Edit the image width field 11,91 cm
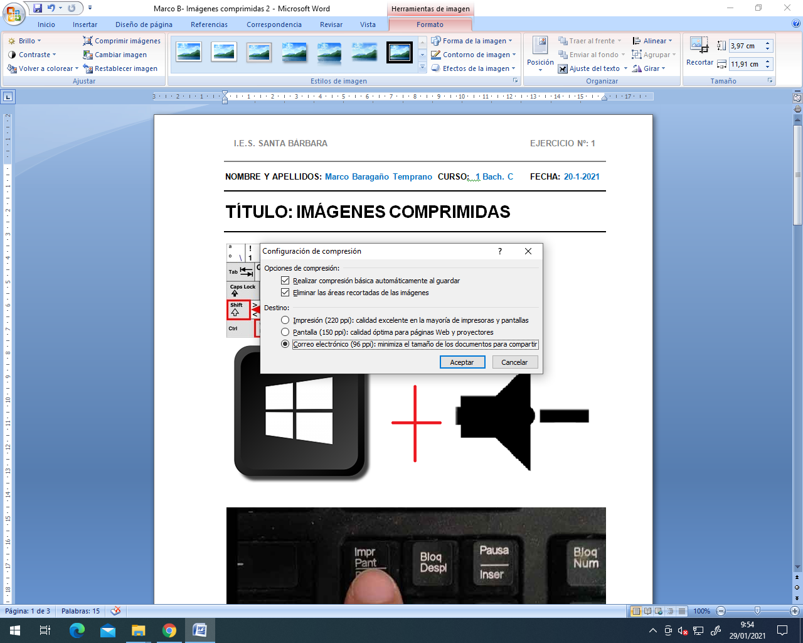Viewport: 803px width, 643px height. pos(746,64)
